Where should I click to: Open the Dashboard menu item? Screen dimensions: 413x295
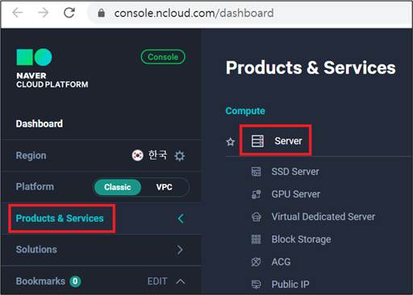[40, 124]
